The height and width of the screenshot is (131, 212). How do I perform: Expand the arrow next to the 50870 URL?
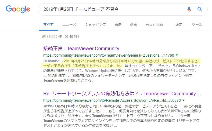click(184, 100)
